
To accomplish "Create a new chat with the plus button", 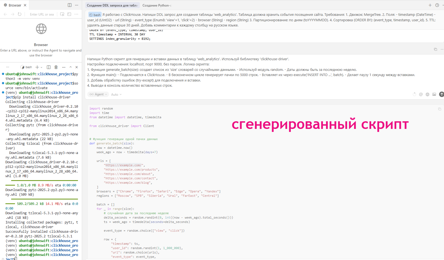I will [430, 5].
